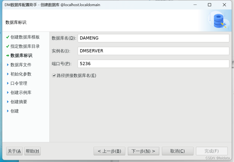Click the blue triangle beside 创建示例库
The height and width of the screenshot is (162, 234).
pyautogui.click(x=8, y=93)
